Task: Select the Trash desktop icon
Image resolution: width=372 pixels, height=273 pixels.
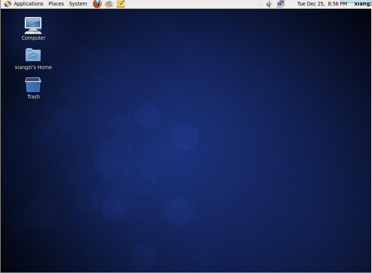Action: (x=33, y=85)
